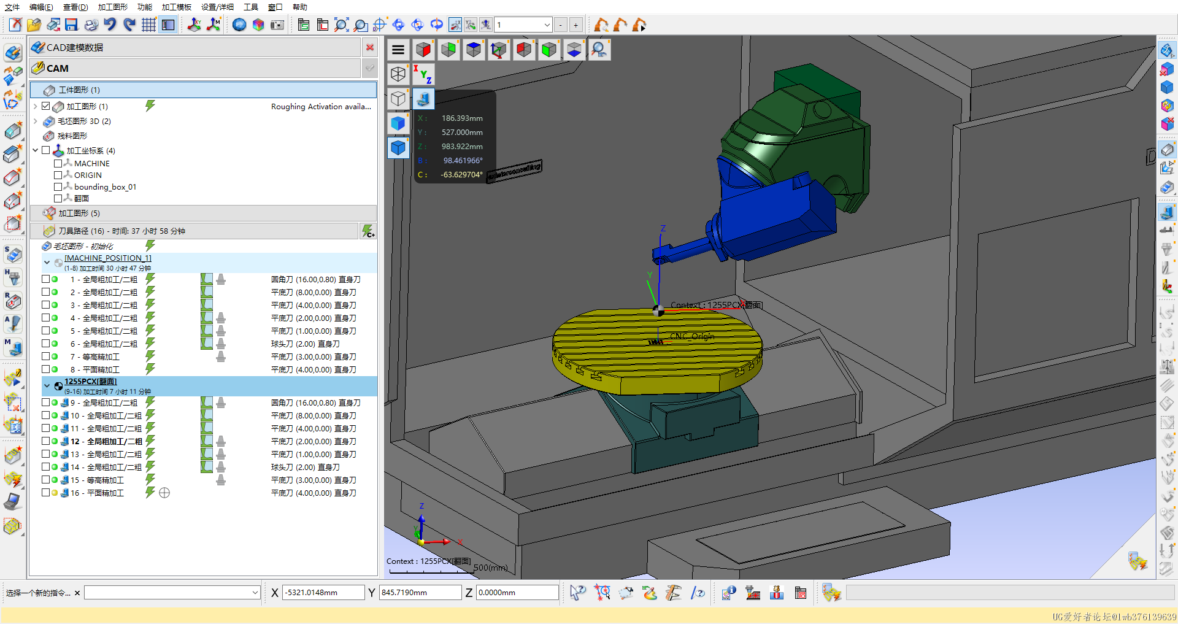Click the previous zoom magnifier icon in viewport

tap(599, 50)
